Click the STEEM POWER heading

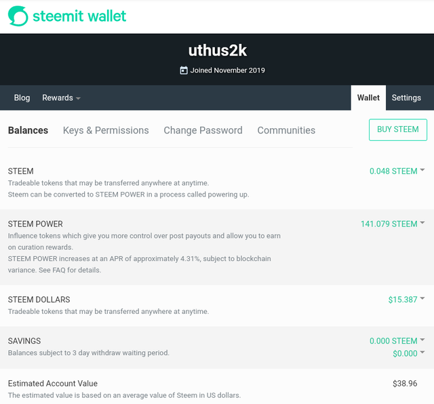click(x=35, y=224)
